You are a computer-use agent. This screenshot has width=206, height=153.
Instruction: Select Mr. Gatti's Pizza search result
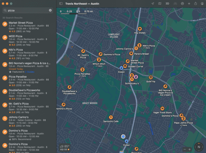click(x=28, y=108)
